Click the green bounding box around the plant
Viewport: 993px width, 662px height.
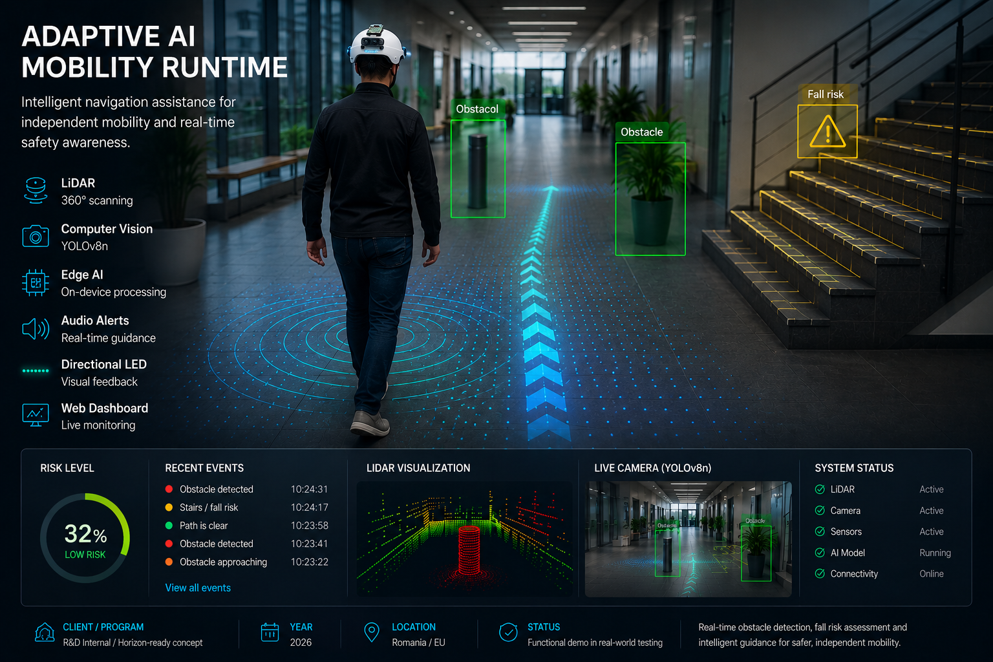650,199
